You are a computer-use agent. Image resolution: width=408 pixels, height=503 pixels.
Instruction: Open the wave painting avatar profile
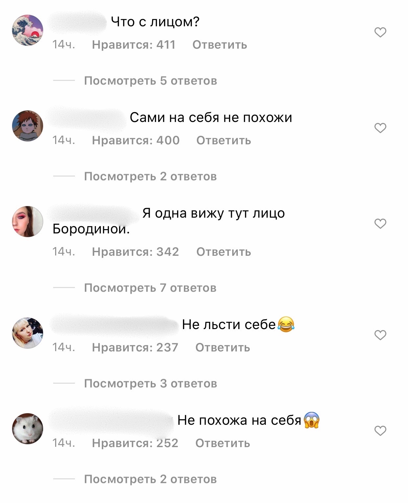[x=28, y=30]
